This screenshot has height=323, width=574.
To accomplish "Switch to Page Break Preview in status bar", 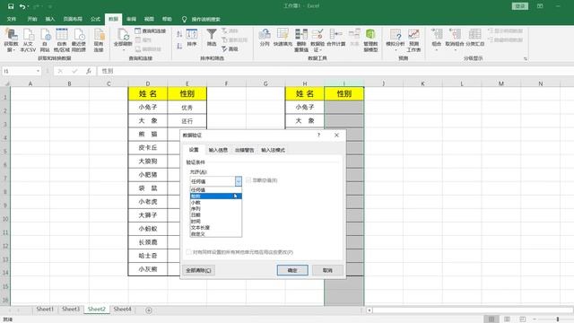I will point(522,319).
